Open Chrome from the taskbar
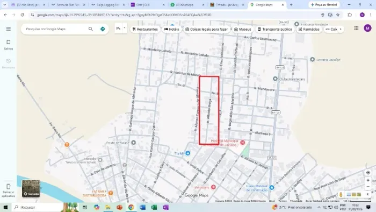 click(x=131, y=207)
